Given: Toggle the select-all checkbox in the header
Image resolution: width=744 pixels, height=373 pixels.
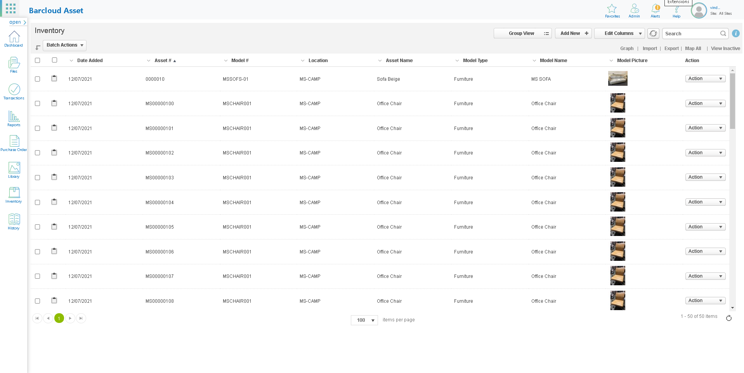Looking at the screenshot, I should 38,61.
